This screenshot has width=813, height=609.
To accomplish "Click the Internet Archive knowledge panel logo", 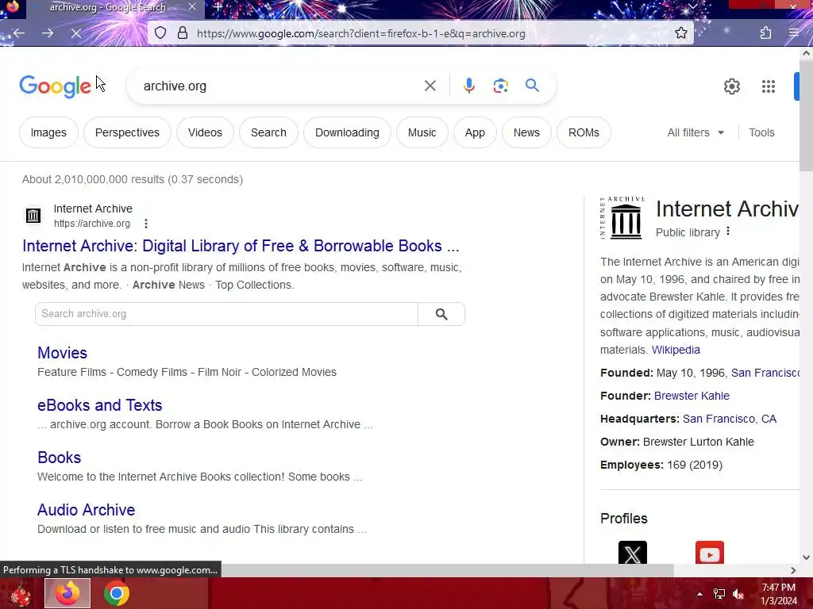I will 622,218.
